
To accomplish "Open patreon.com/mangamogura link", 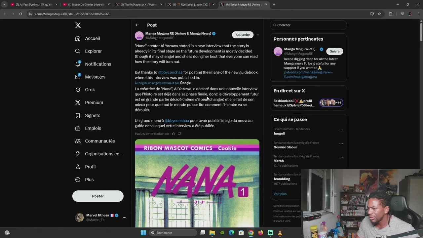I will [x=306, y=72].
